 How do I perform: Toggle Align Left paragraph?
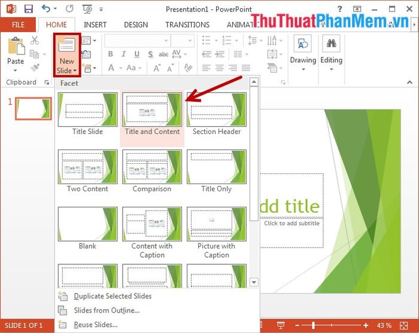pyautogui.click(x=206, y=68)
